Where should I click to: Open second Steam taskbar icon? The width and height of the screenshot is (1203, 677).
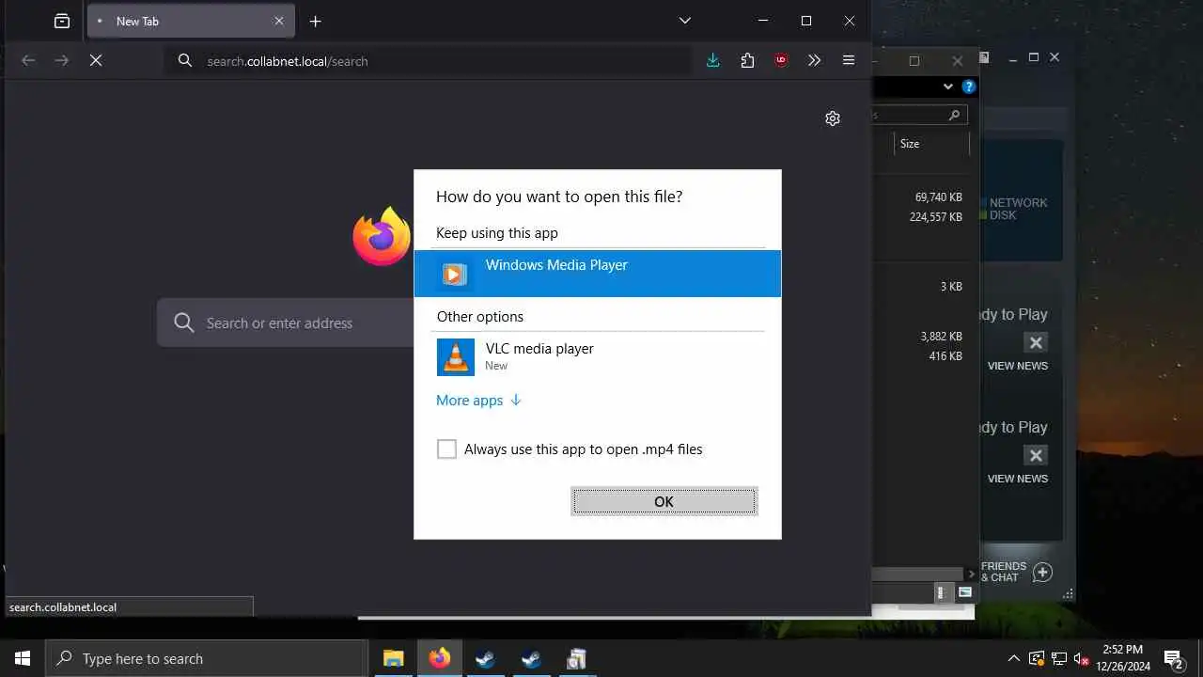click(x=531, y=658)
